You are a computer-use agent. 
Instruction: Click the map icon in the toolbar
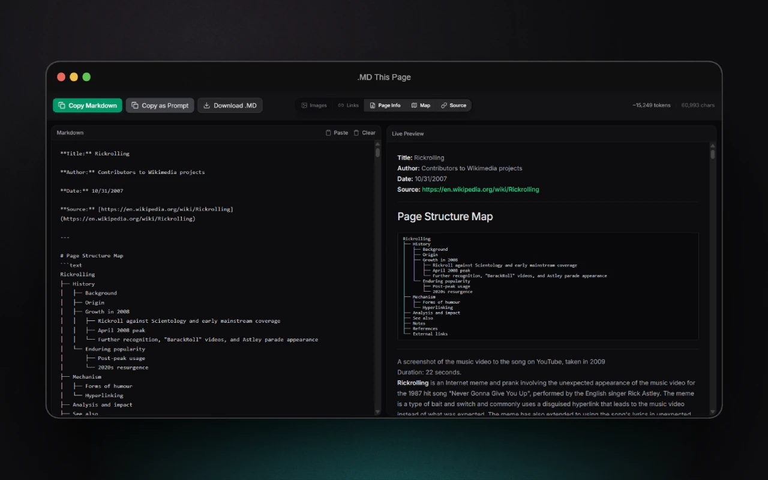(414, 106)
